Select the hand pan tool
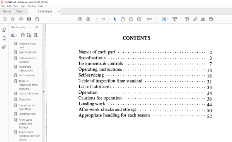This screenshot has height=142, width=232. [x=123, y=19]
